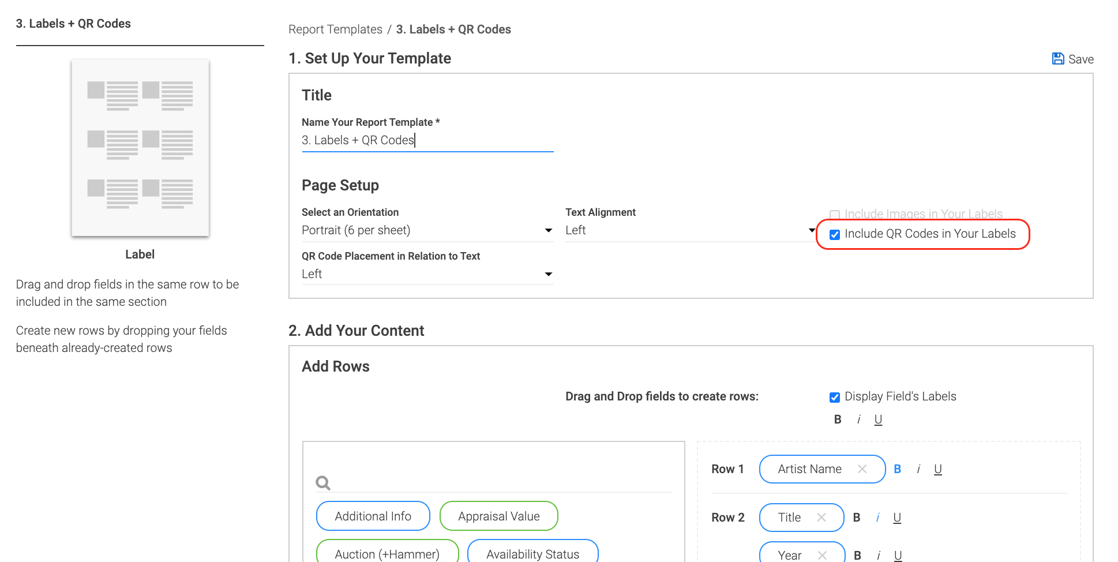The width and height of the screenshot is (1118, 562).
Task: Click the Save floppy disk icon
Action: 1058,59
